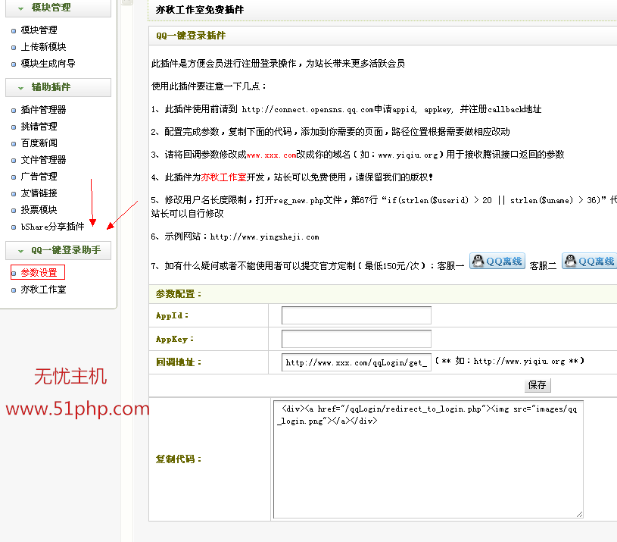
Task: Click the www.yingsheji.com example site URL
Action: pyautogui.click(x=264, y=237)
